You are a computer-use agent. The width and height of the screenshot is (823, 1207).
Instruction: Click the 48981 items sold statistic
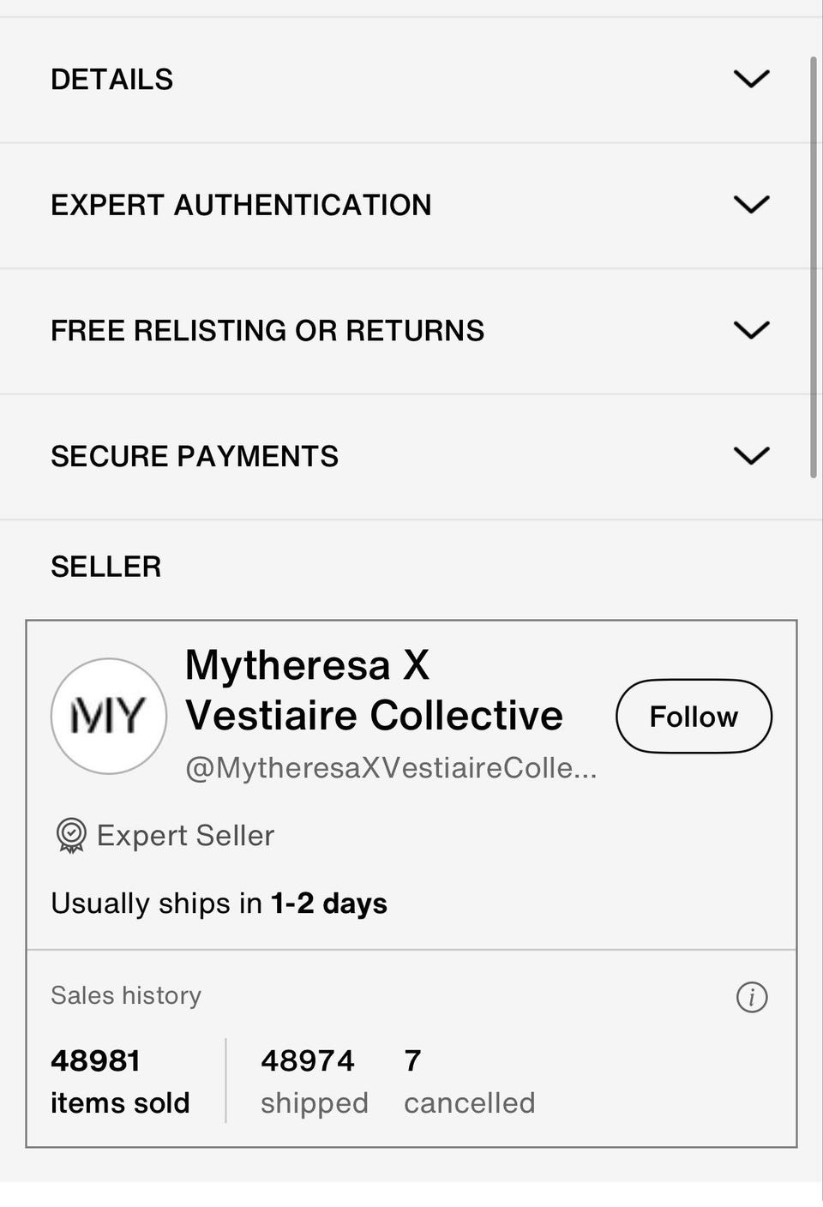point(120,1081)
